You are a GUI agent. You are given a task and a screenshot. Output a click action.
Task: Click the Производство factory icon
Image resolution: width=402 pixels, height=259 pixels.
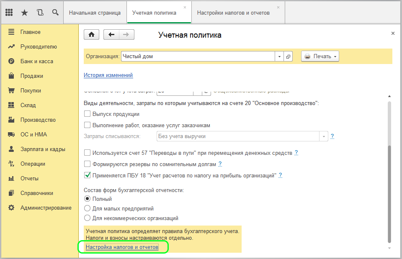(11, 120)
